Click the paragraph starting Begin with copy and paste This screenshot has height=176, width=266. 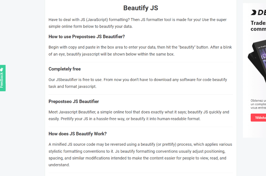[x=140, y=51]
